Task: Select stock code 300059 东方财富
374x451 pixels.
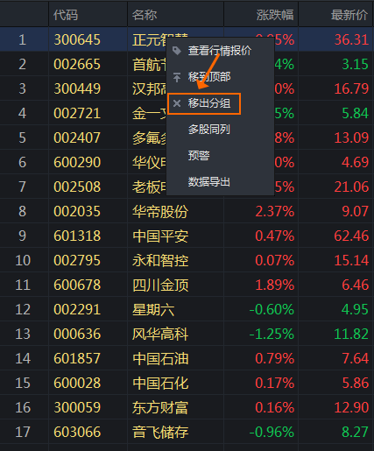Action: pos(77,407)
